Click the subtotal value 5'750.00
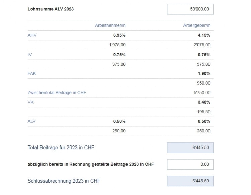This screenshot has width=251, height=195. pos(202,93)
